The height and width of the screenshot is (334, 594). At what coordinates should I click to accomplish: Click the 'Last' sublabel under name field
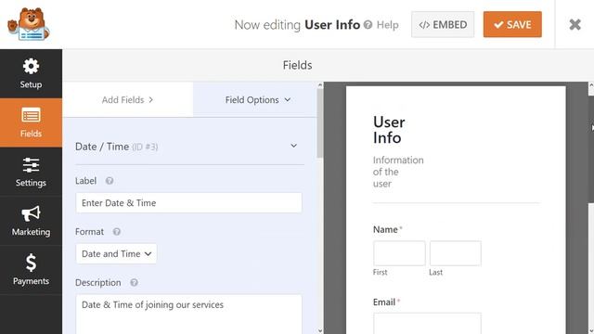tap(435, 272)
